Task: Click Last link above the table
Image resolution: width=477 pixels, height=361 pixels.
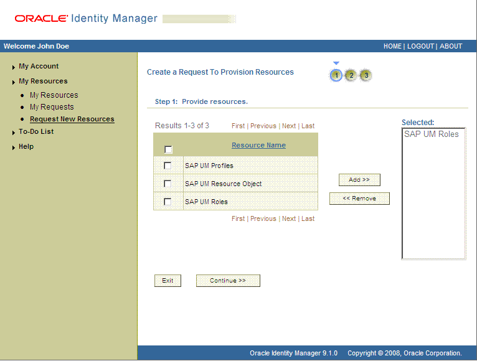Action: coord(308,126)
